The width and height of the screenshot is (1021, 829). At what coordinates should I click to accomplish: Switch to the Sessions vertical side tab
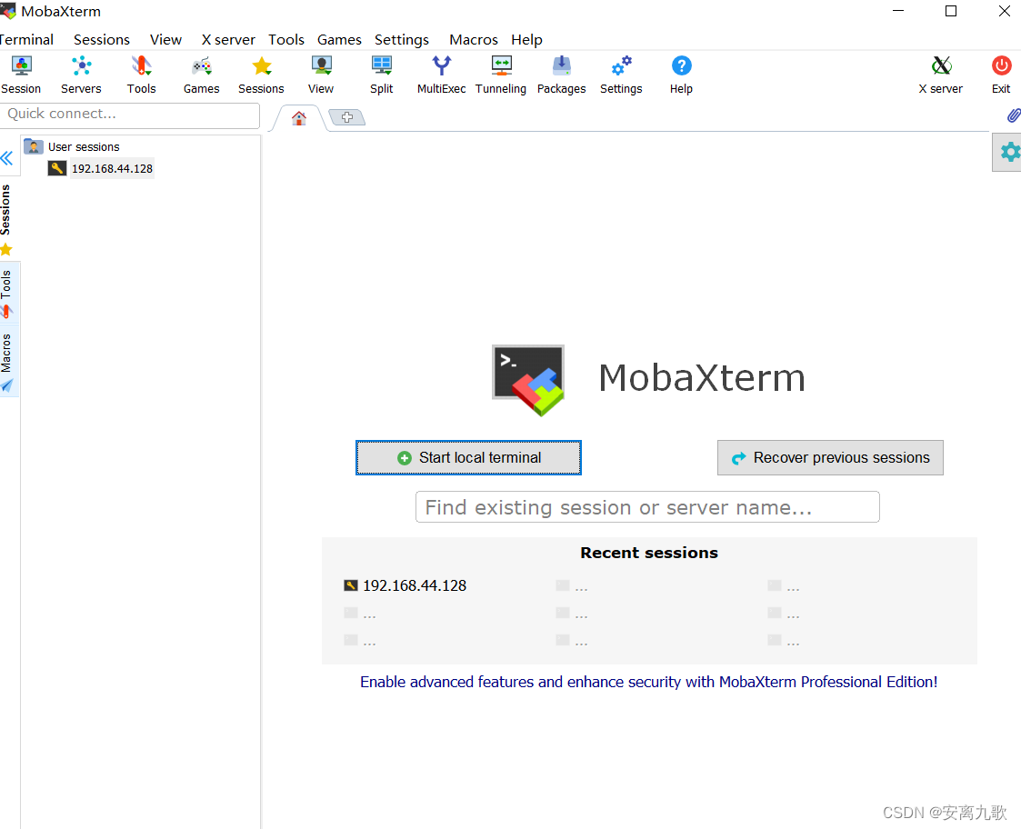(x=6, y=219)
